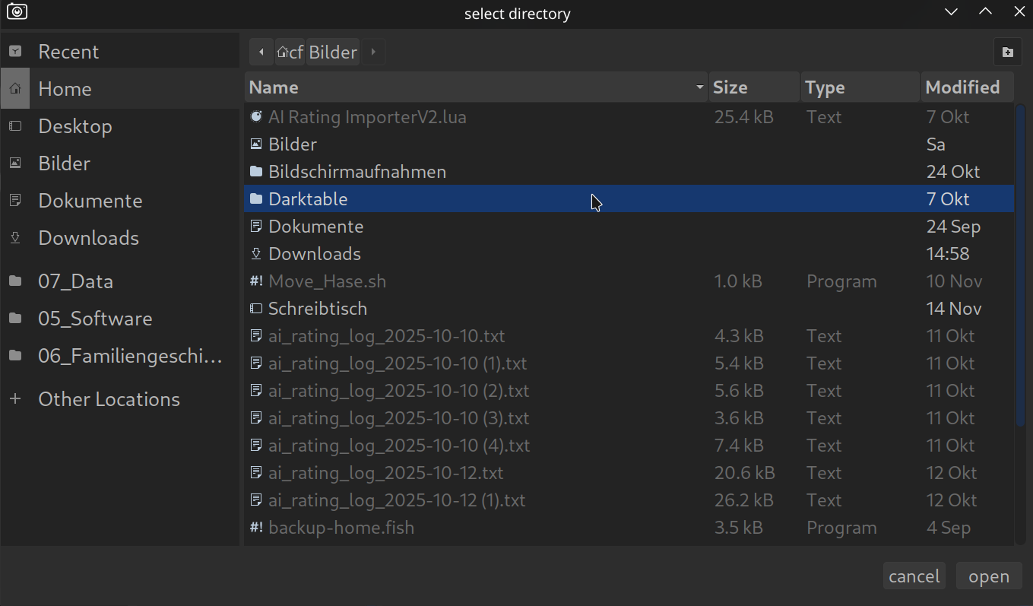
Task: Sort files by Modified column header
Action: pyautogui.click(x=965, y=87)
